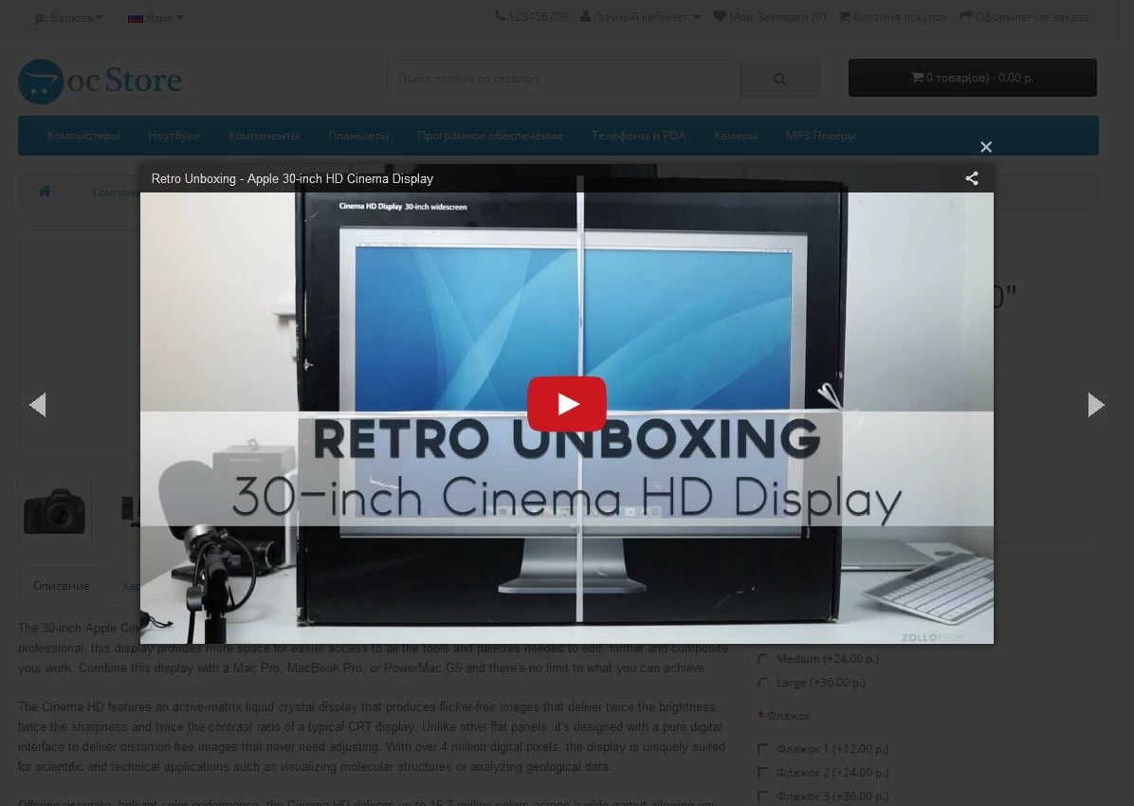This screenshot has width=1134, height=806.
Task: Select the Large (+36.00 р.) radio option
Action: pos(762,683)
